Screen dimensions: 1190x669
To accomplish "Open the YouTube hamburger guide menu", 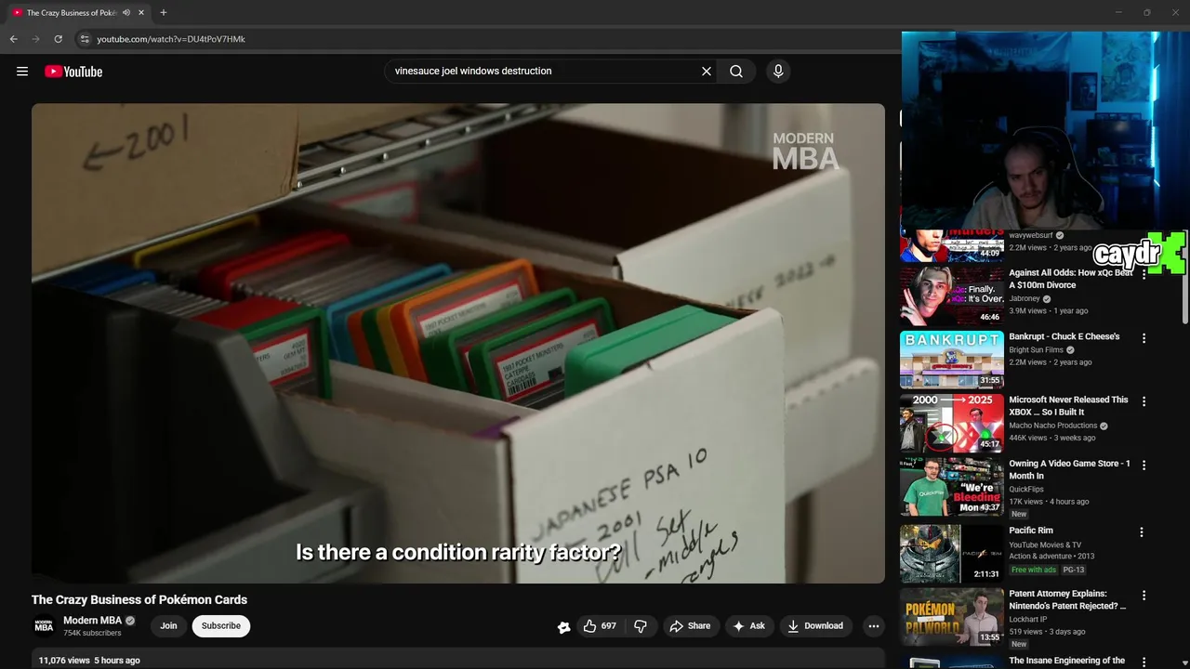I will tap(22, 72).
